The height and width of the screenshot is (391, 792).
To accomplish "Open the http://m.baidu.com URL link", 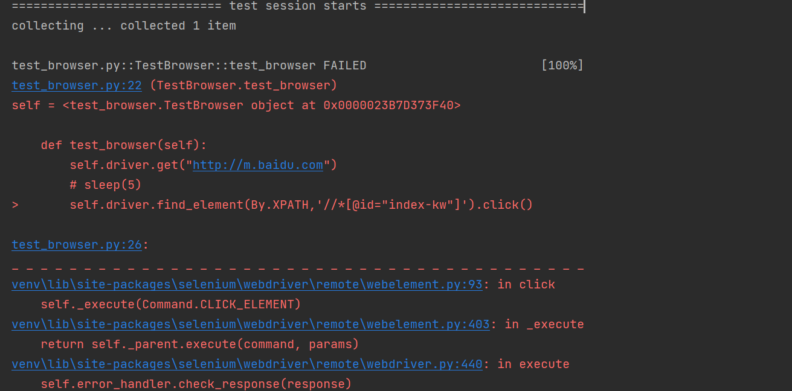I will (x=258, y=165).
